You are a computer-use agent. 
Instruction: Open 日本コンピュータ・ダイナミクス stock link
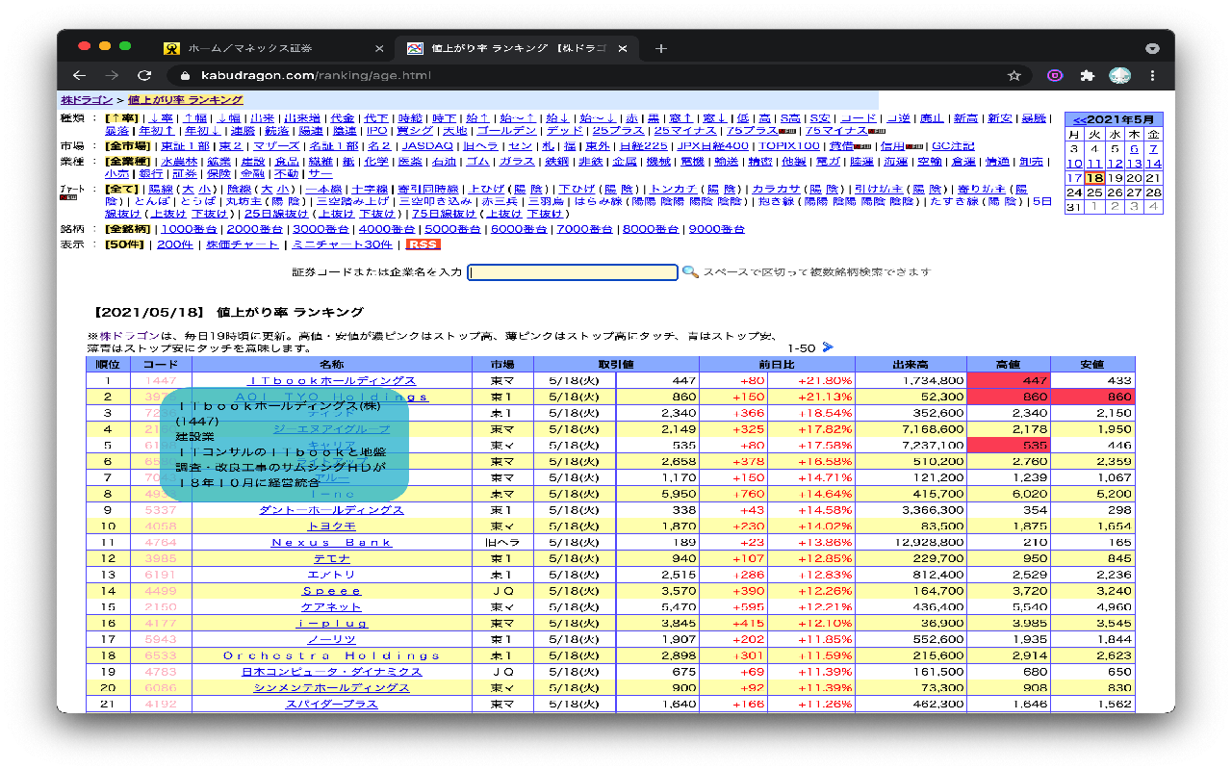[x=332, y=671]
